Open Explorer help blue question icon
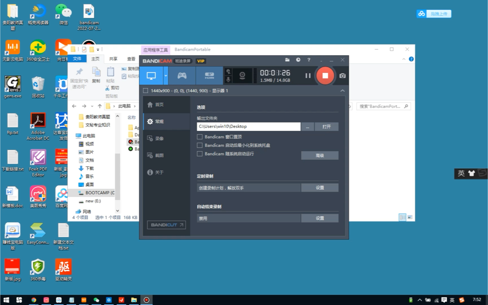This screenshot has height=305, width=488. 411,59
